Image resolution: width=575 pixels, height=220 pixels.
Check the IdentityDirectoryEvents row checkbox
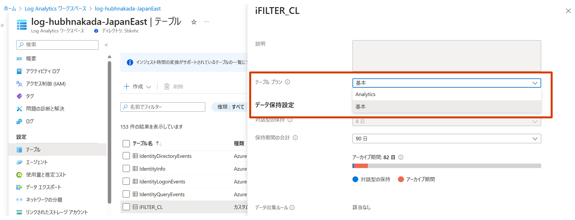(126, 156)
